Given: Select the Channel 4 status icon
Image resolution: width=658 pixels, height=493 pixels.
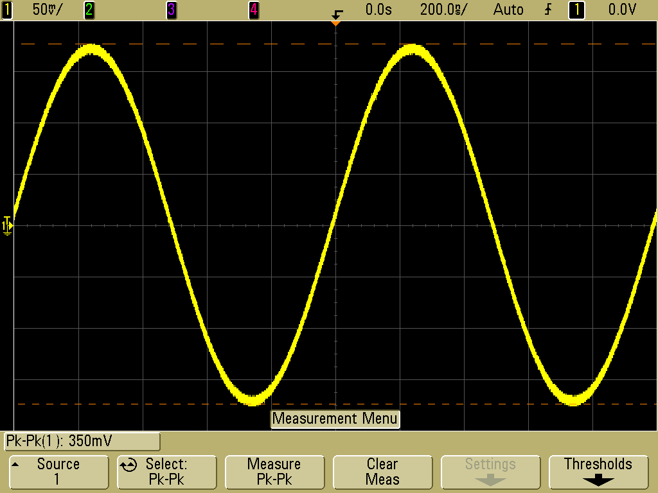Looking at the screenshot, I should (x=253, y=10).
